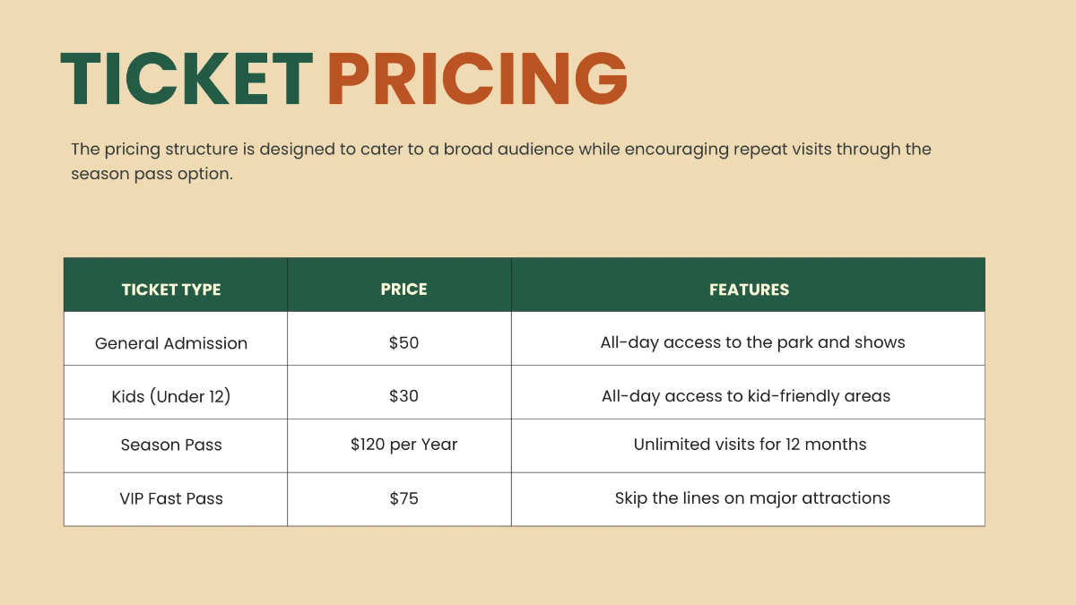Image resolution: width=1076 pixels, height=605 pixels.
Task: Click 'Skip the lines on major attractions'
Action: (x=752, y=498)
